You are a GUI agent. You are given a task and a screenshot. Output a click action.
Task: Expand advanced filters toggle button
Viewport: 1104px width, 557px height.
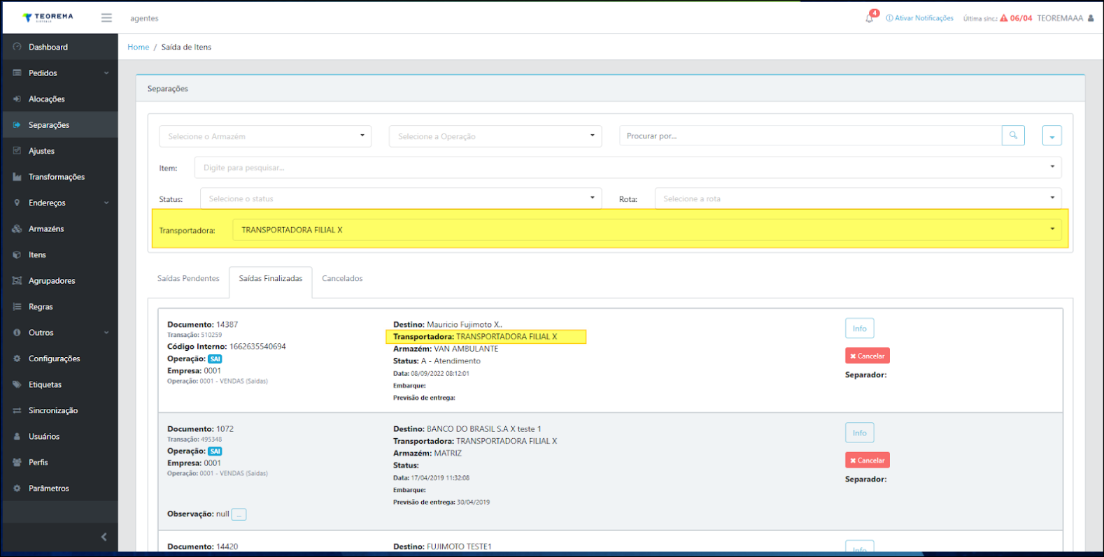1051,136
